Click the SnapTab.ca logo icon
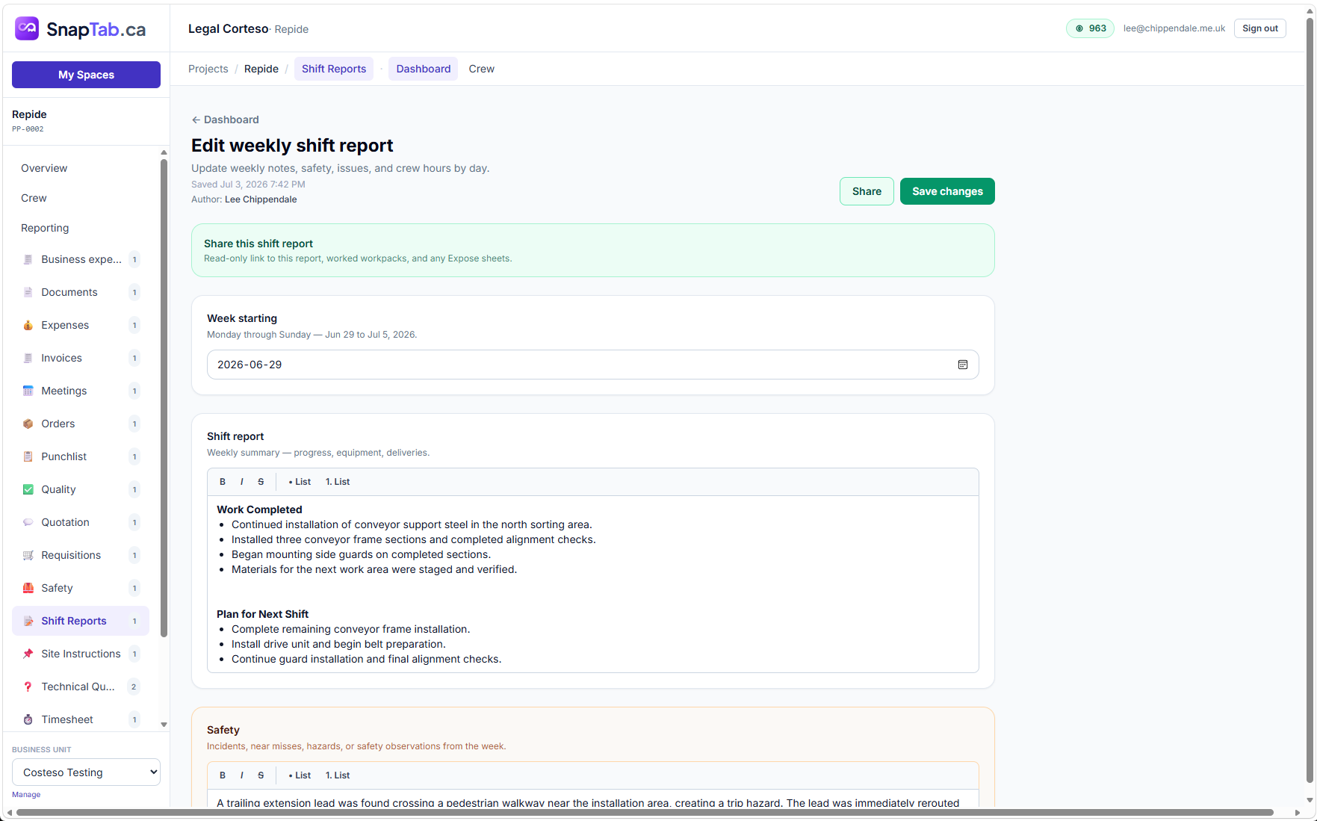 (x=27, y=28)
